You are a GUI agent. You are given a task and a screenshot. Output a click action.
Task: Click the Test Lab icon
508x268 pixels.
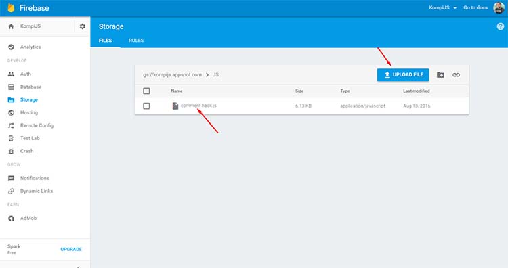(11, 138)
